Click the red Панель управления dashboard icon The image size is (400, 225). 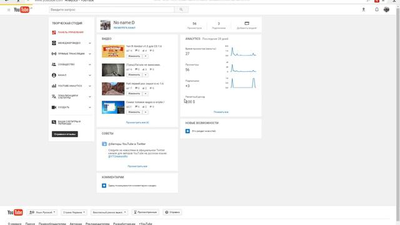54,32
